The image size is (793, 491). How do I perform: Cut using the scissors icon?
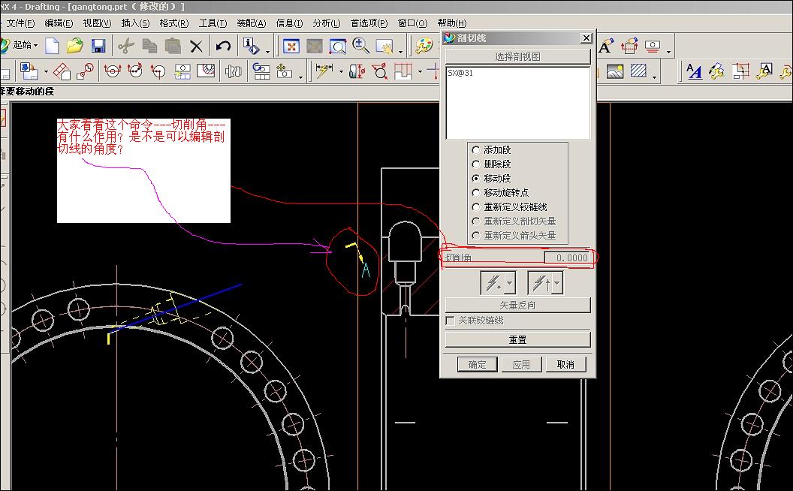(126, 46)
